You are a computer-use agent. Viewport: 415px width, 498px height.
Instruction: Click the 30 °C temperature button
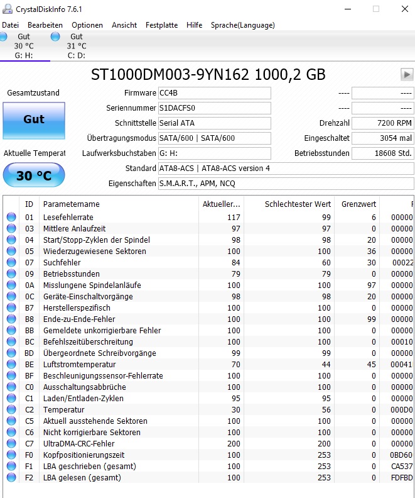tap(34, 175)
